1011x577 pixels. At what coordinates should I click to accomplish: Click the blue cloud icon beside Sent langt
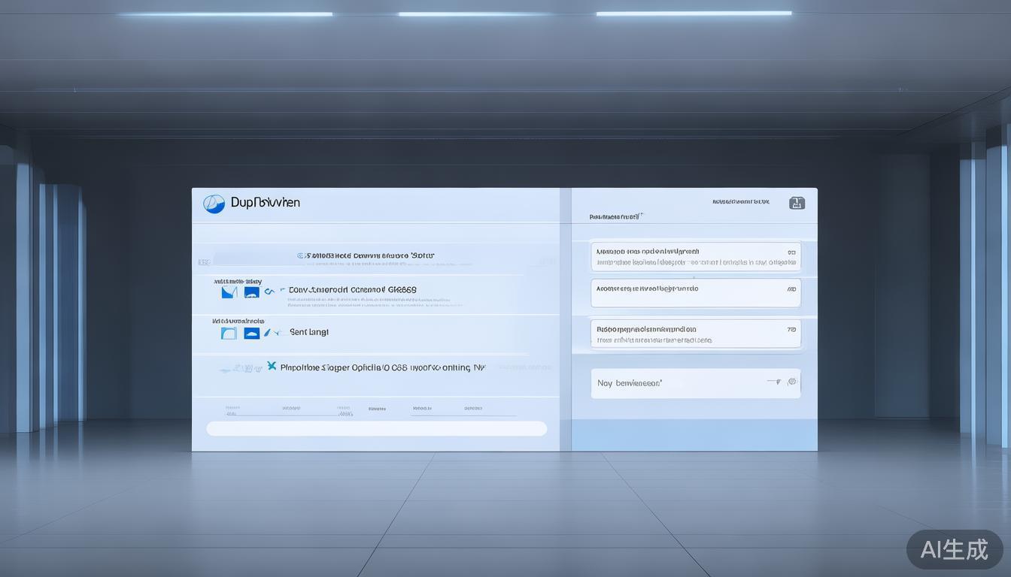[252, 333]
